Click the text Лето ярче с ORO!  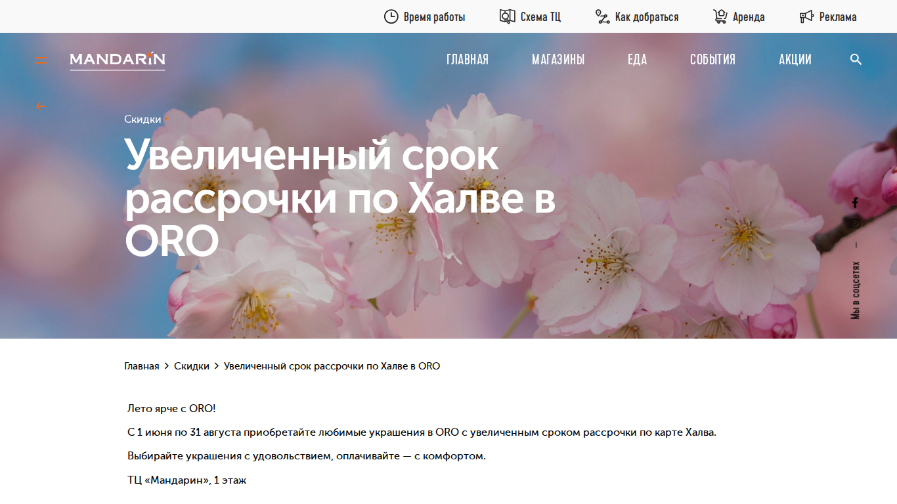click(x=171, y=409)
